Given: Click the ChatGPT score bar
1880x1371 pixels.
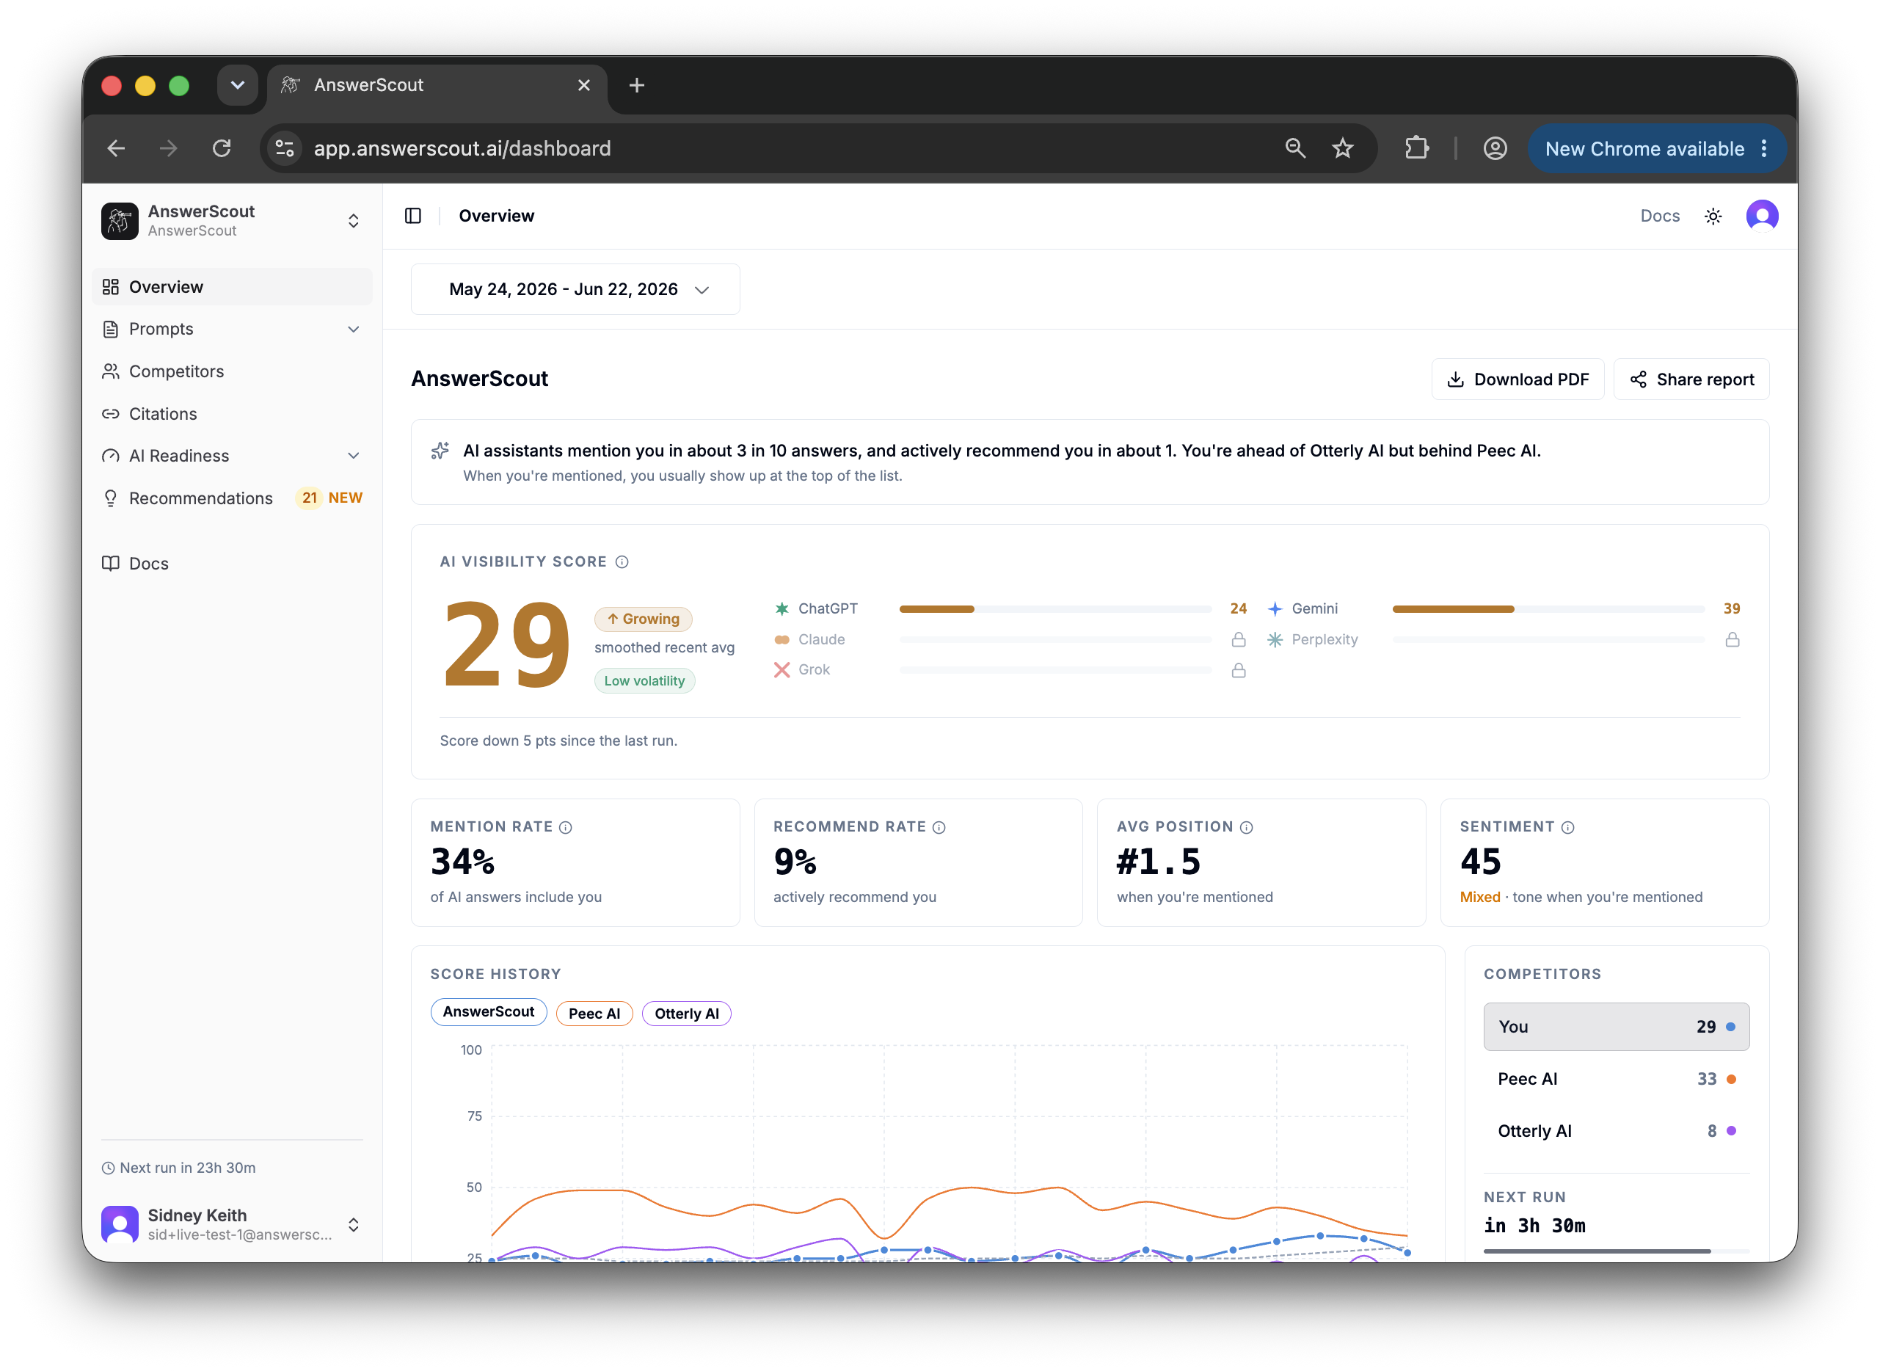Looking at the screenshot, I should point(1055,609).
